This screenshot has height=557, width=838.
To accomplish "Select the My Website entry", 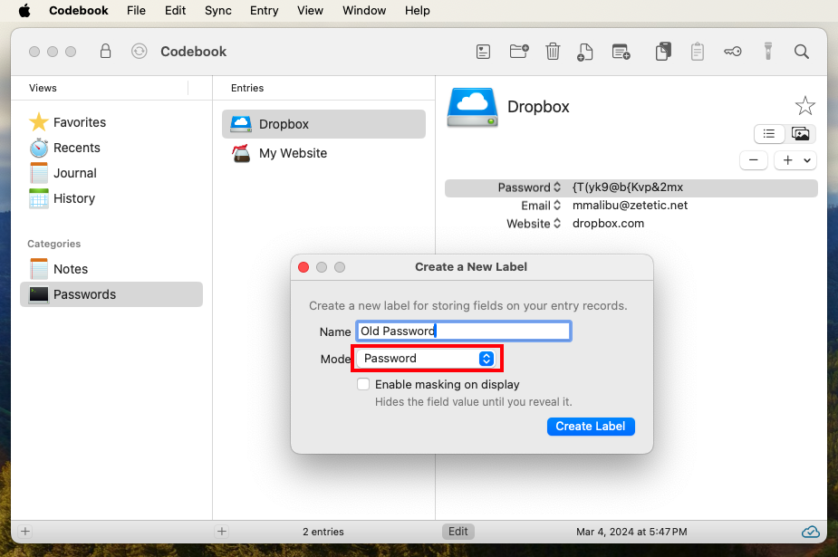I will (x=323, y=153).
